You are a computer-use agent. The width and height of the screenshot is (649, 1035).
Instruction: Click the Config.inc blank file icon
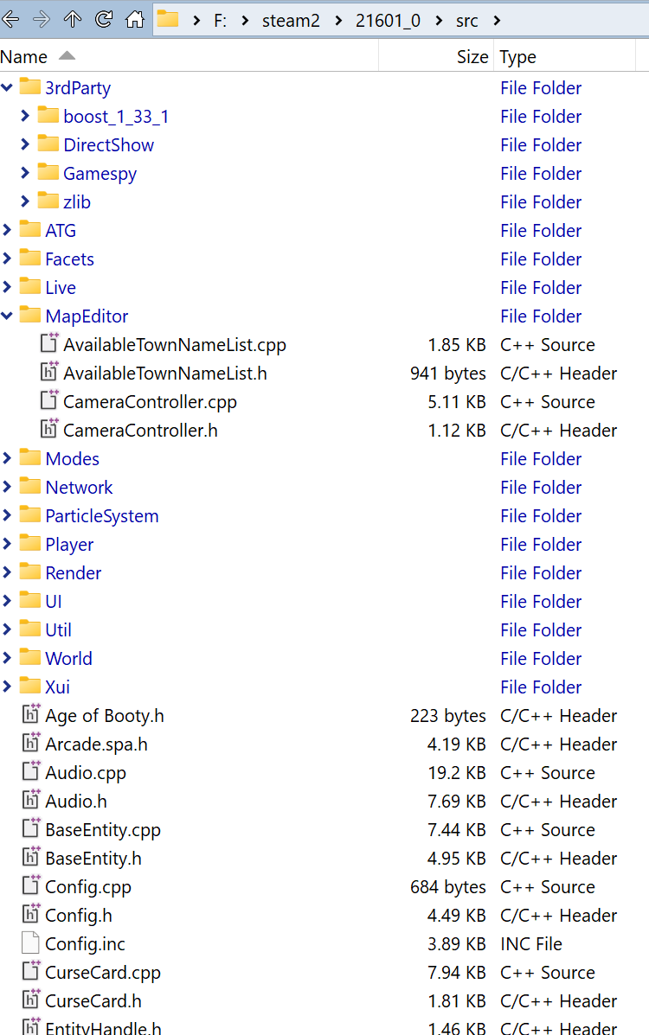30,942
